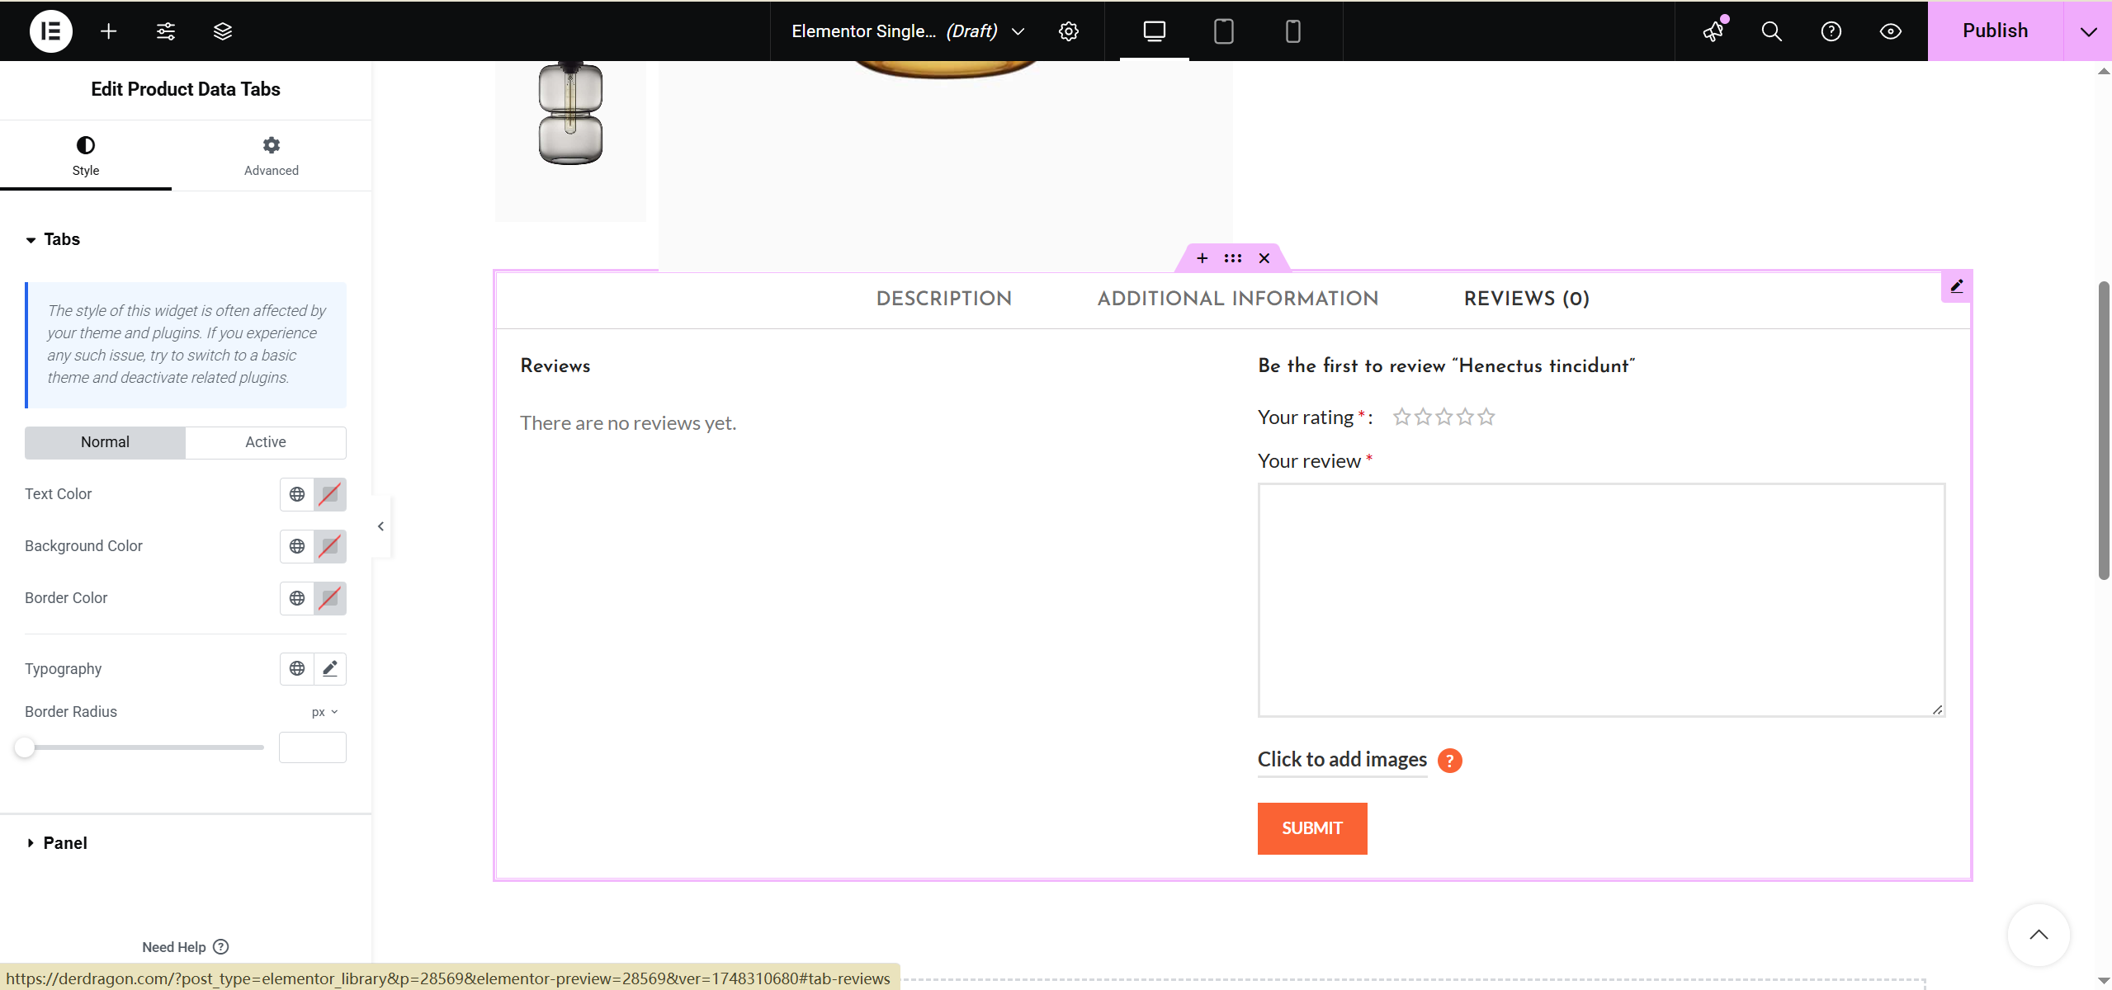This screenshot has width=2112, height=990.
Task: Switch tab styling to Active state
Action: point(265,441)
